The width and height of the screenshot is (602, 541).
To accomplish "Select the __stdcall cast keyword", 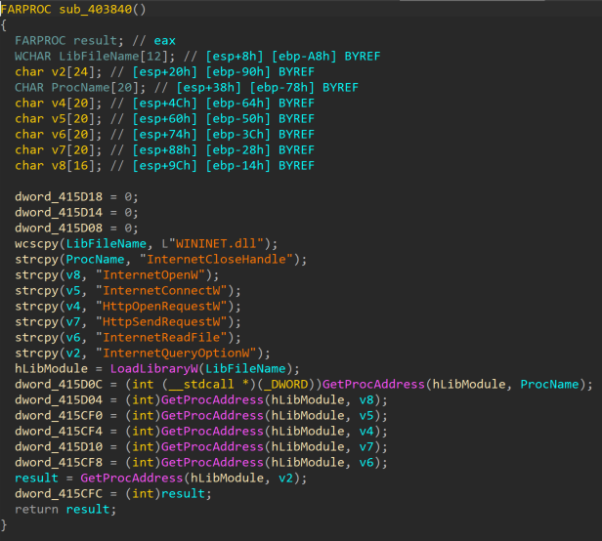I will (201, 385).
